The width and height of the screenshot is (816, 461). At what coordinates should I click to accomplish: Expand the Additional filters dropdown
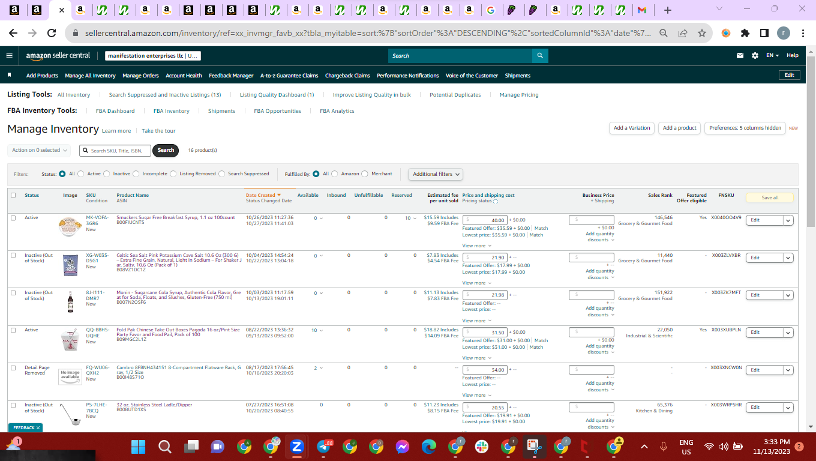[436, 174]
